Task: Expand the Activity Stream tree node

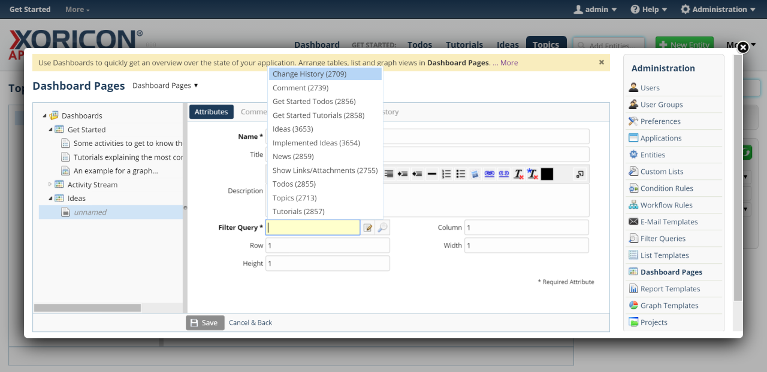Action: pos(51,185)
